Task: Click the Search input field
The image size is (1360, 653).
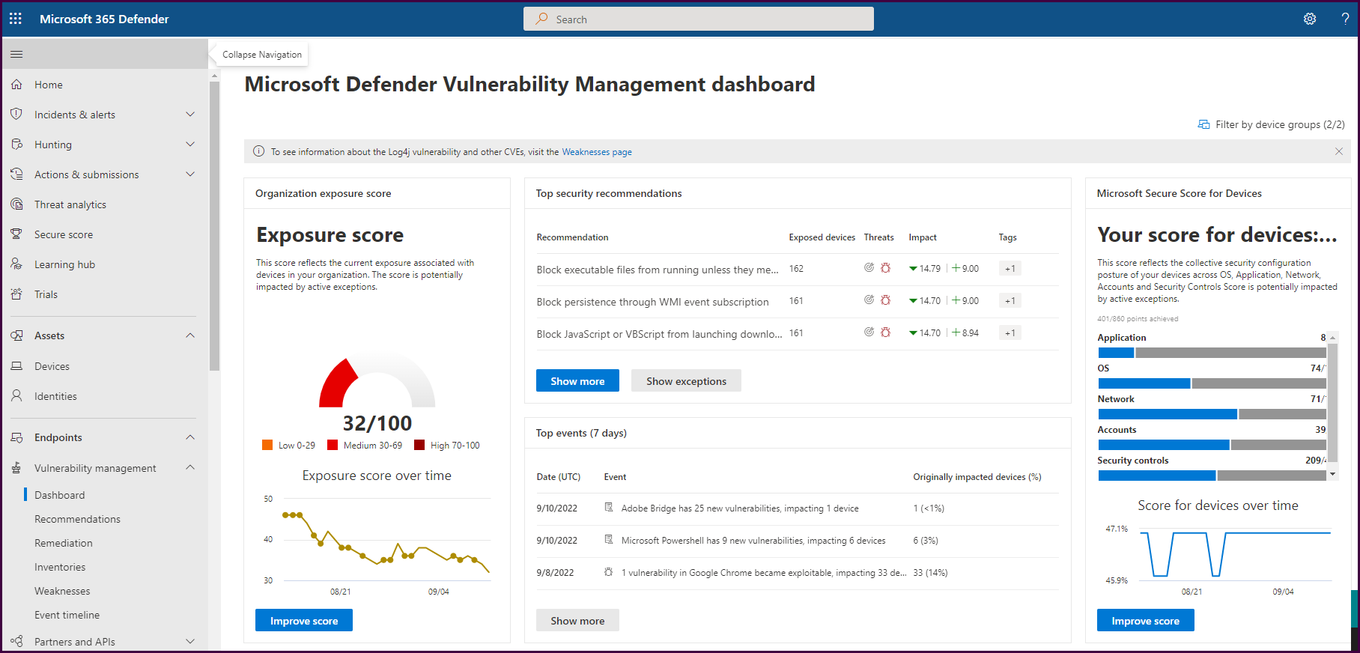Action: click(x=698, y=19)
